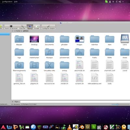This screenshot has width=130, height=130.
Task: Select the ROMs folder
Action: (x=110, y=53)
